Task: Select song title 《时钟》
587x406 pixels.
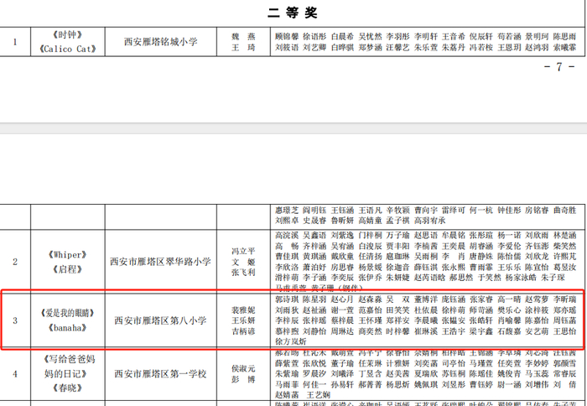Action: 67,35
